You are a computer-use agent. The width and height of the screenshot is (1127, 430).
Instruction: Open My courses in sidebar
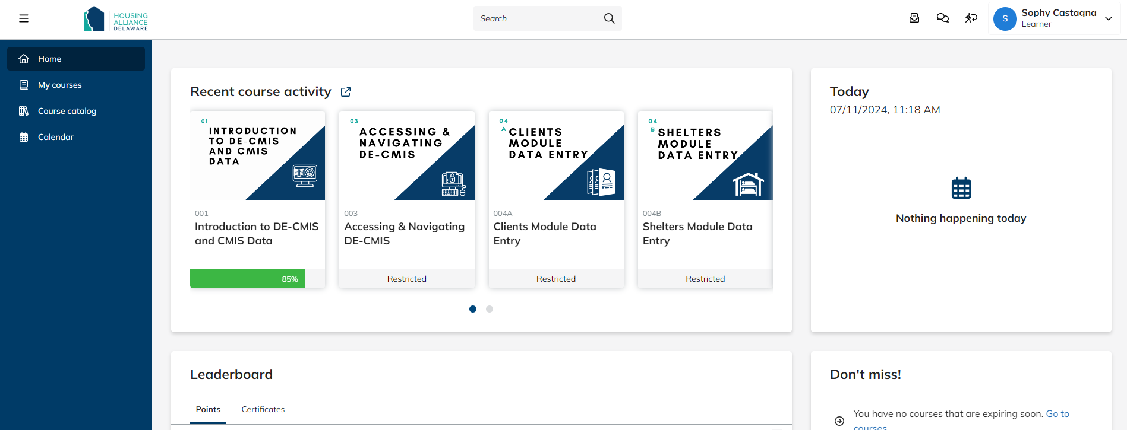pyautogui.click(x=76, y=85)
